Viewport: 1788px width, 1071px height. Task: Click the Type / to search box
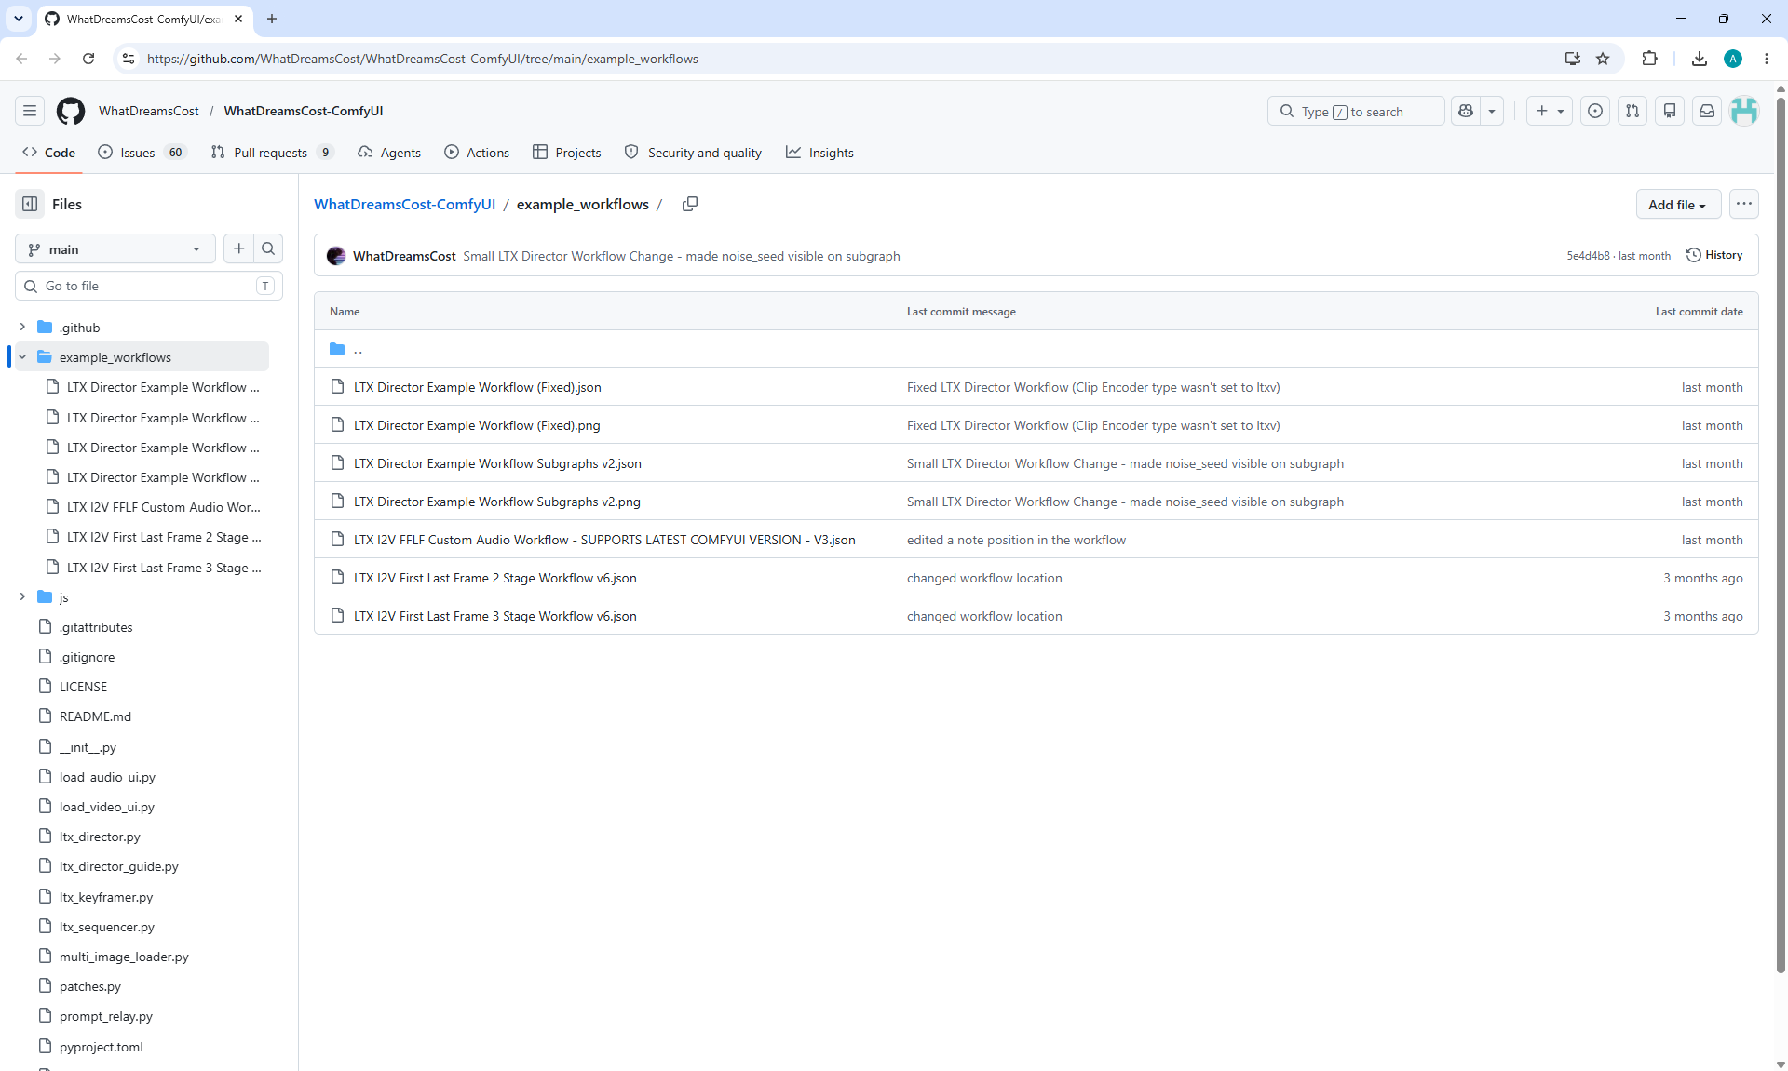1355,111
